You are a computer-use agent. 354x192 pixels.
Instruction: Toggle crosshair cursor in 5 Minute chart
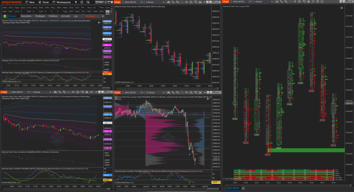pos(186,2)
